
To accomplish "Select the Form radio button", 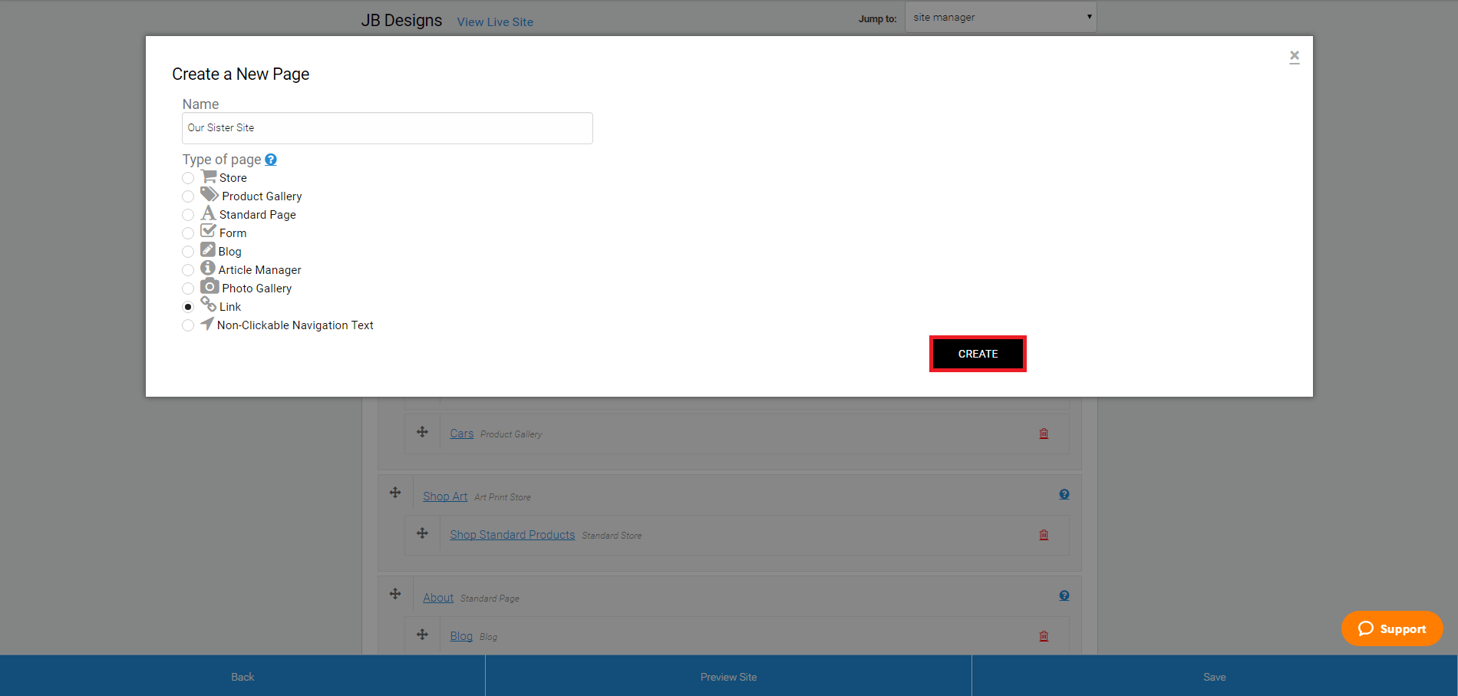I will (x=188, y=233).
